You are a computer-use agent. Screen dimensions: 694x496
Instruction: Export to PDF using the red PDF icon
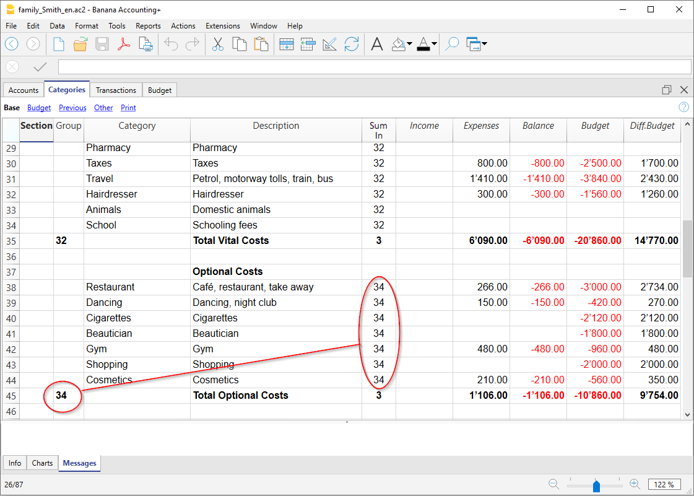(x=123, y=45)
